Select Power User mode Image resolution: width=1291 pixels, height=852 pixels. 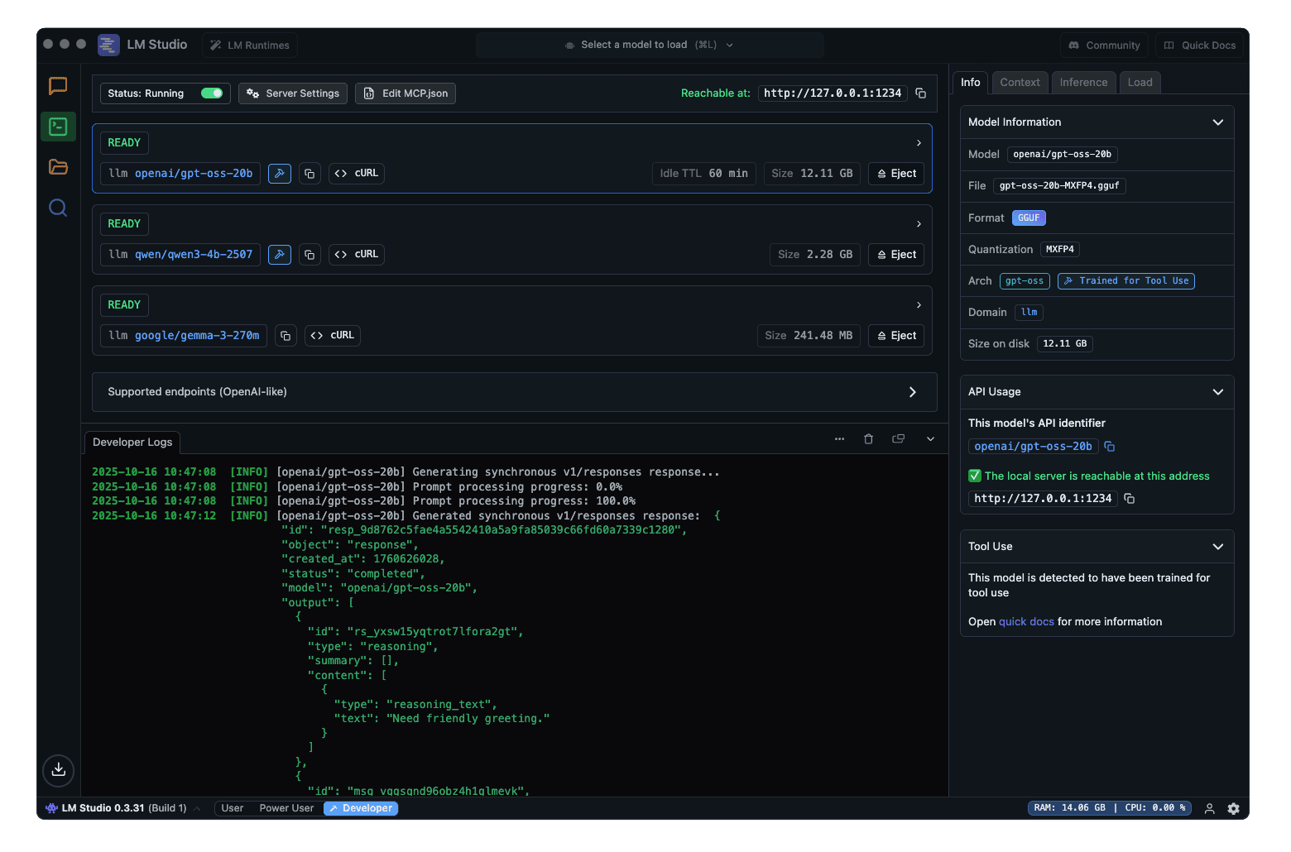(286, 808)
